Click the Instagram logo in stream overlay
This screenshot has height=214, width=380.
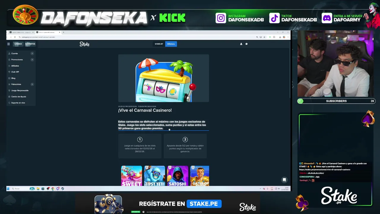221,18
